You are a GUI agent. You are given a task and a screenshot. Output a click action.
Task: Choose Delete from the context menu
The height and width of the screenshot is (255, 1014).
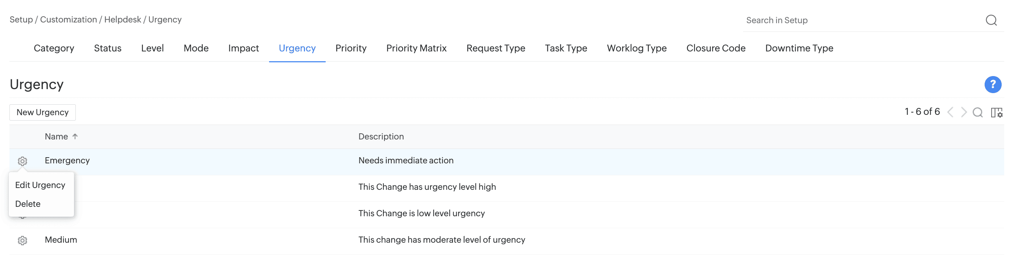28,204
